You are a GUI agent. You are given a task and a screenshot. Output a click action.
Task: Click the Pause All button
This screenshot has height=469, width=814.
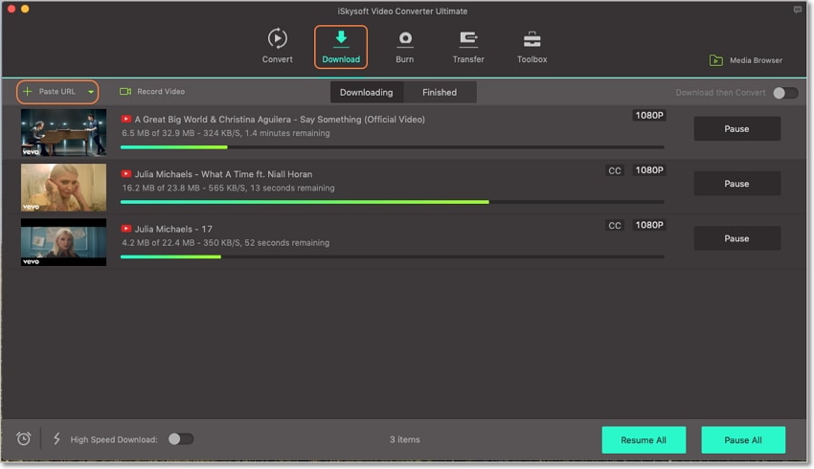pos(743,440)
